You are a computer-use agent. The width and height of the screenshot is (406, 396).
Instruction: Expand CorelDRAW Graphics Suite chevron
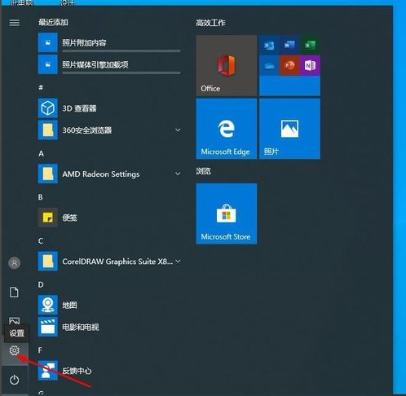[x=178, y=262]
